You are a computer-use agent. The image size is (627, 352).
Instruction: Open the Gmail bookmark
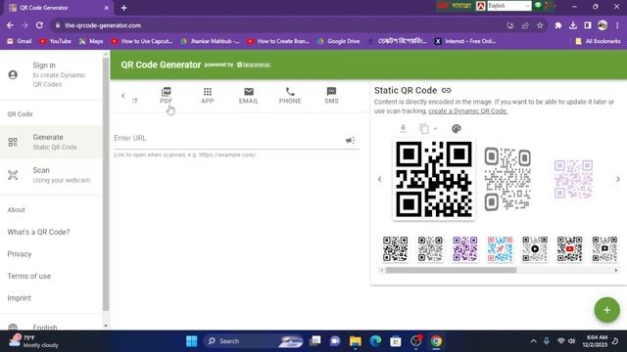(x=20, y=41)
